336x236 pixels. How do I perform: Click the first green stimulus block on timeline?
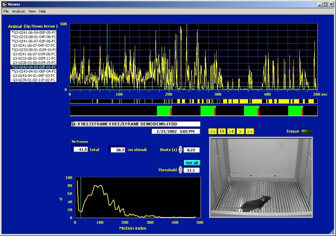coord(164,111)
